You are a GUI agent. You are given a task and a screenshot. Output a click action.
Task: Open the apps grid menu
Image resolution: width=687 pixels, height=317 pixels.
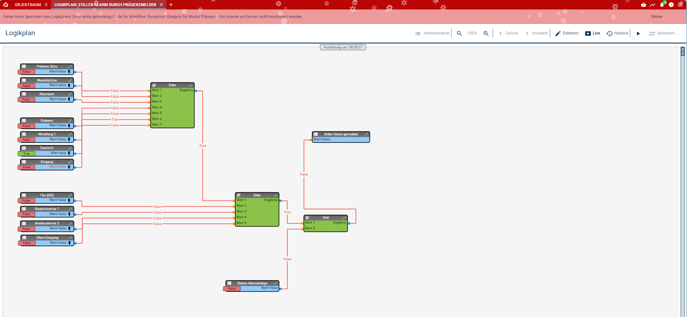pos(680,5)
